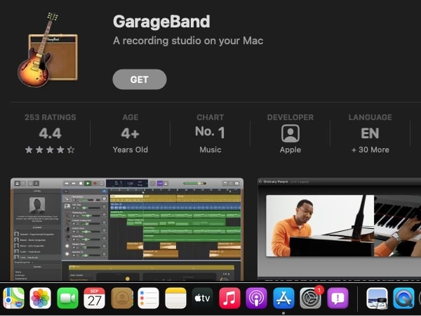Screen dimensions: 421x316
Task: Click the 4.4 rating value
Action: coord(51,133)
